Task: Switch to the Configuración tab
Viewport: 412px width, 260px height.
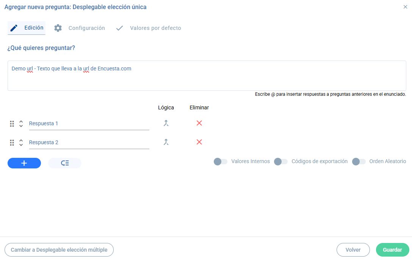Action: click(x=79, y=28)
